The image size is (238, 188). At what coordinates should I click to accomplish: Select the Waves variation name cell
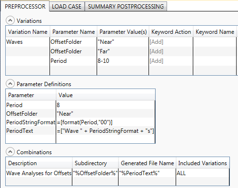click(28, 42)
